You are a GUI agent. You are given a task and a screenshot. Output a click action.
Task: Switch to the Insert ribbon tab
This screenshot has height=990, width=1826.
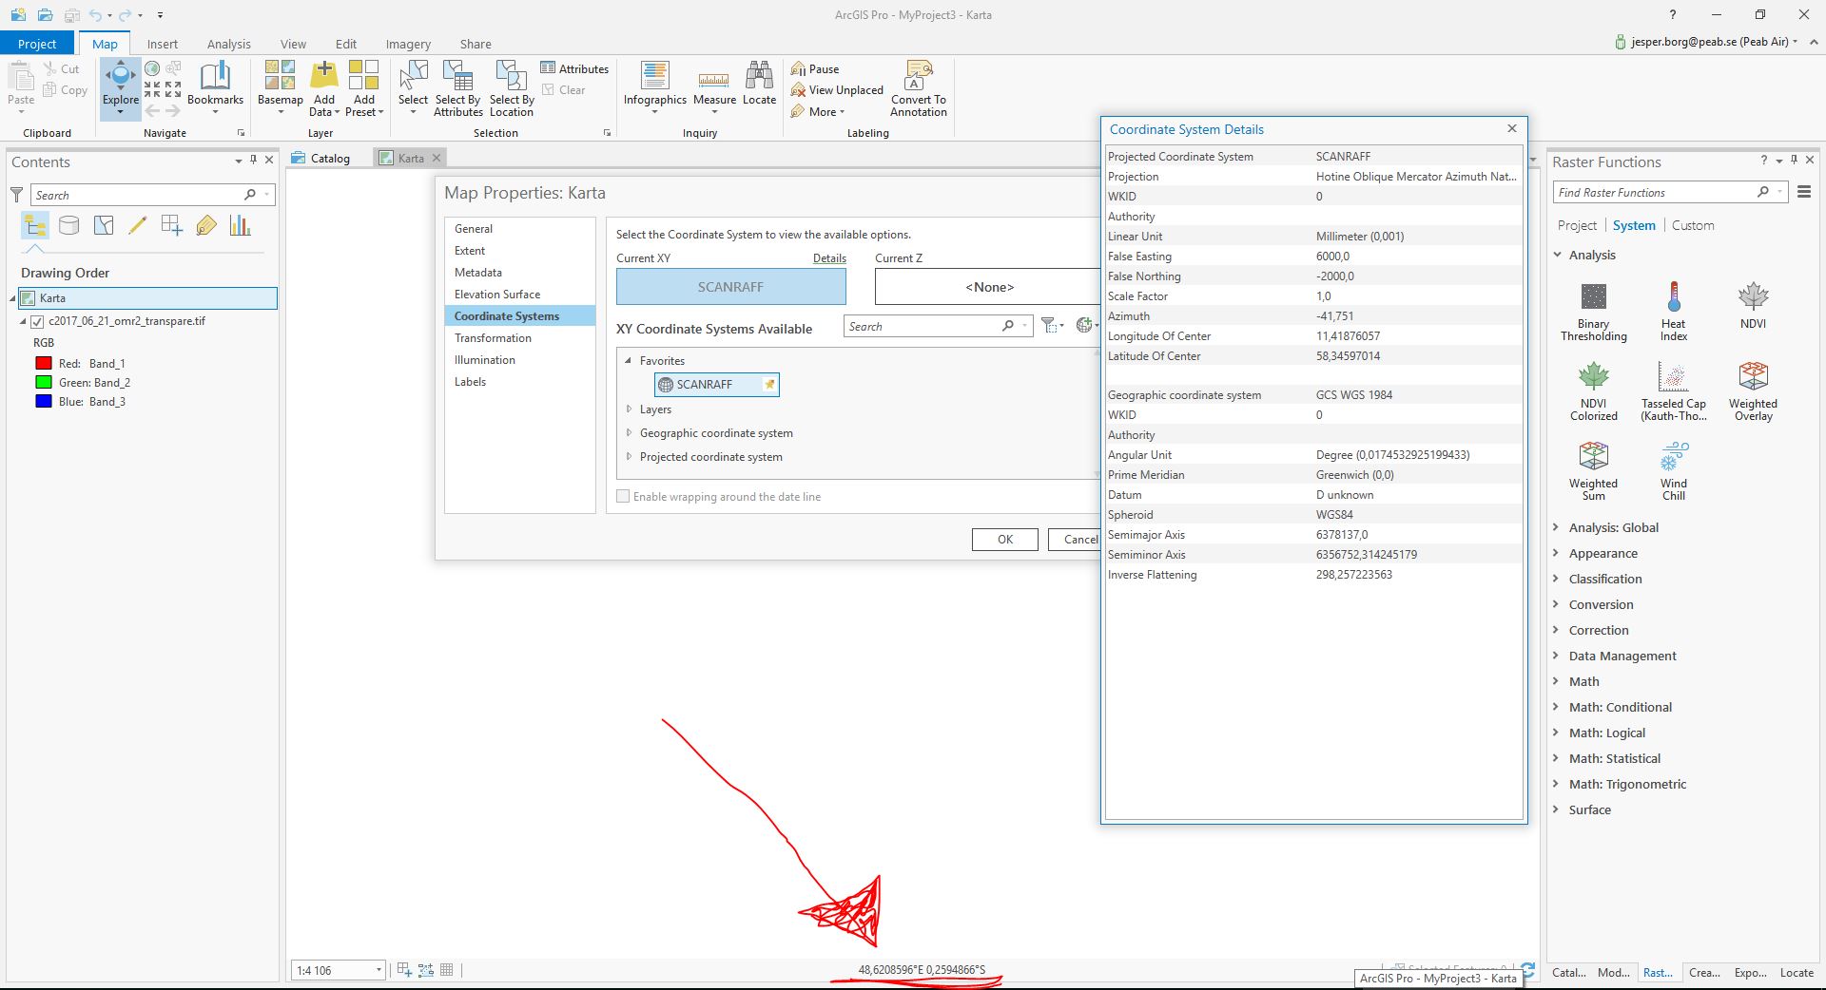point(163,44)
